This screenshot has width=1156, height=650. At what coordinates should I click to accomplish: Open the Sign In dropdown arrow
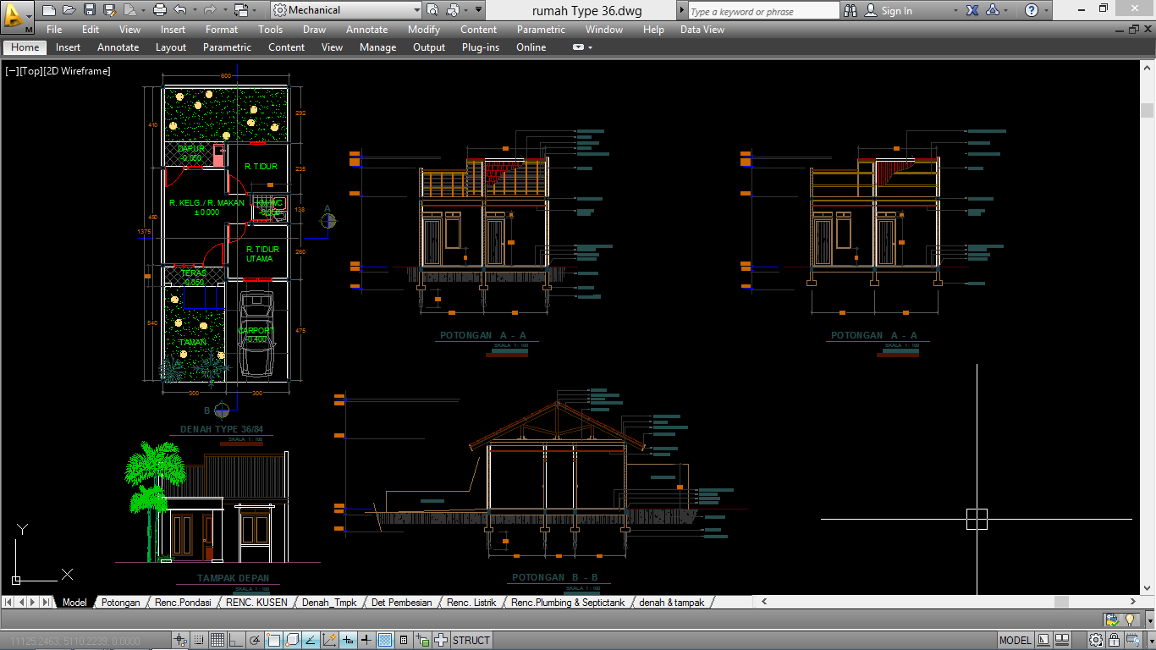pyautogui.click(x=956, y=11)
